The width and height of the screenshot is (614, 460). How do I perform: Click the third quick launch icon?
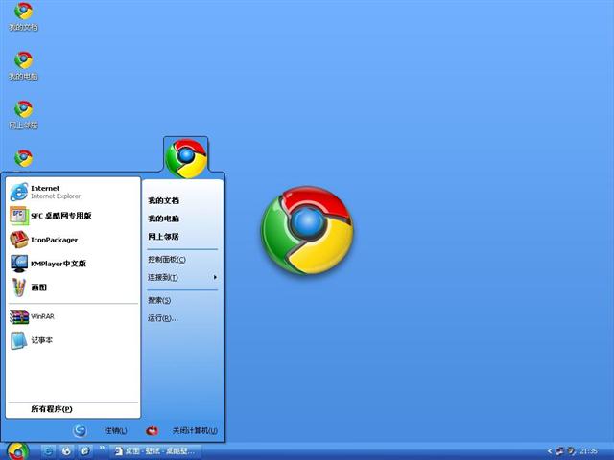tap(84, 451)
